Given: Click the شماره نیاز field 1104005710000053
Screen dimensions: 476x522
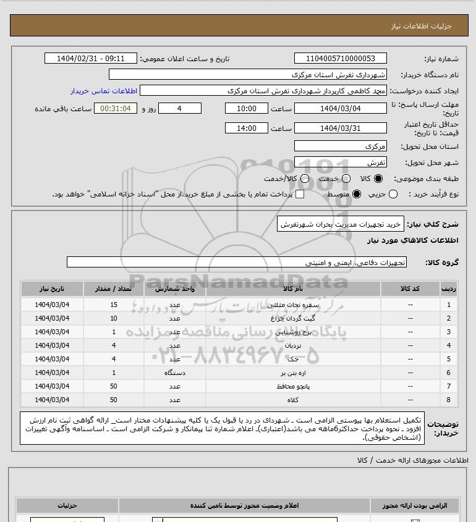Looking at the screenshot, I should (341, 58).
